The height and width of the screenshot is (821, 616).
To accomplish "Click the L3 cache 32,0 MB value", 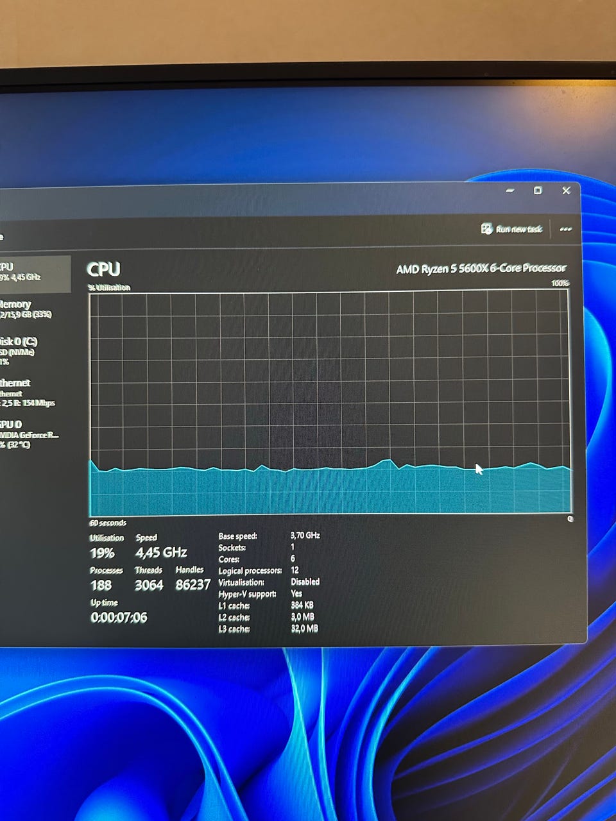I will (304, 628).
